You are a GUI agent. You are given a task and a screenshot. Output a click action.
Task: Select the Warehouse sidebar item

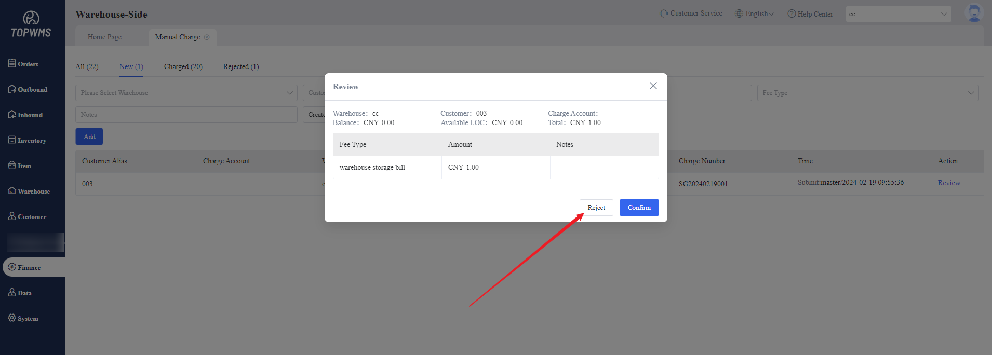[x=29, y=191]
